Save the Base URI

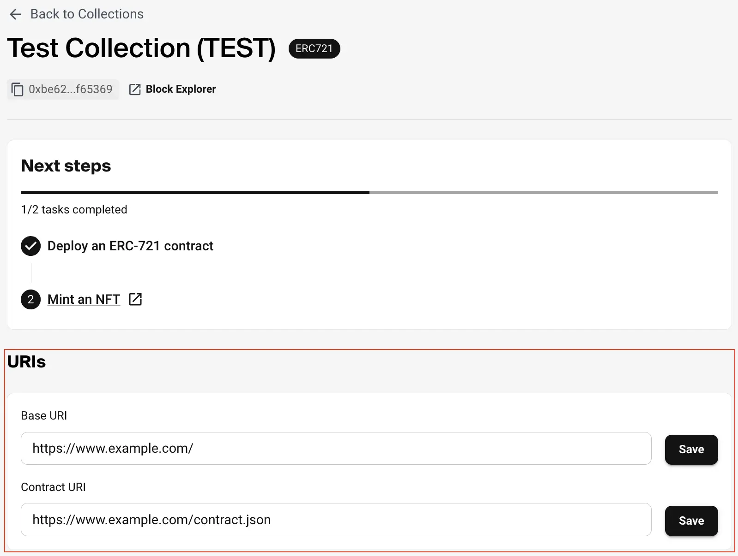[x=691, y=450]
